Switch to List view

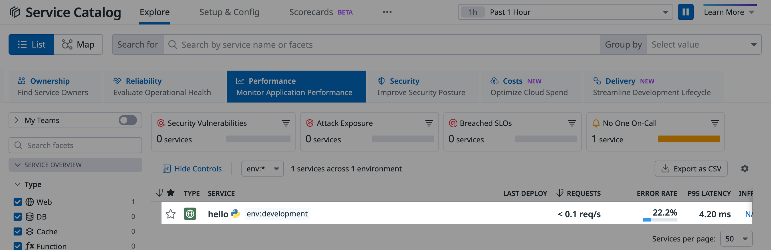[x=31, y=44]
